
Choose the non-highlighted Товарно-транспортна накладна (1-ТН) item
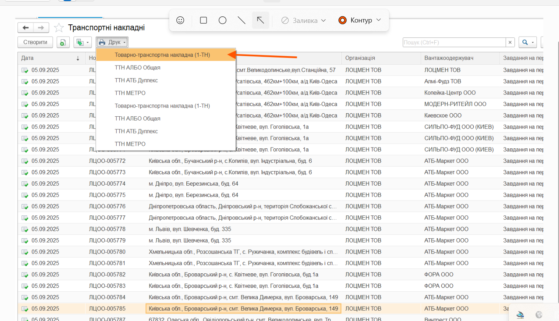tap(166, 106)
